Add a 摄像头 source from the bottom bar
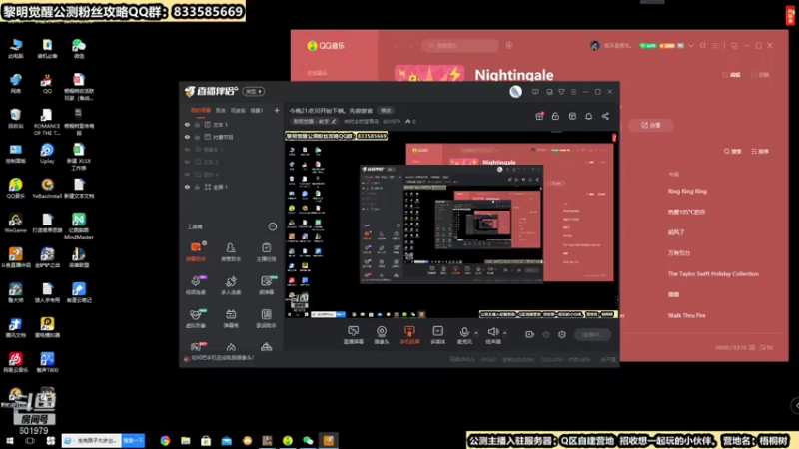The width and height of the screenshot is (799, 449). click(x=382, y=335)
